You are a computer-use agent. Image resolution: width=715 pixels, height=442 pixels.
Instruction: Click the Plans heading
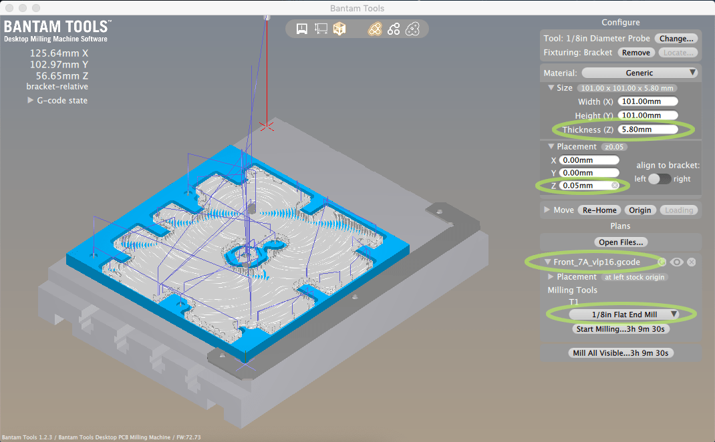click(x=620, y=226)
